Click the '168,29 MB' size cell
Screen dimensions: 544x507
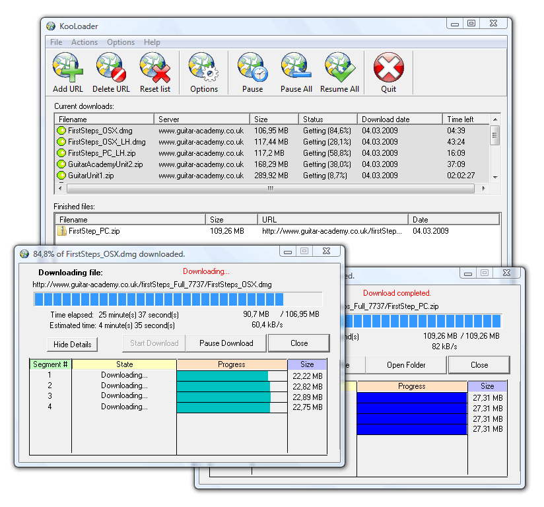tap(271, 164)
